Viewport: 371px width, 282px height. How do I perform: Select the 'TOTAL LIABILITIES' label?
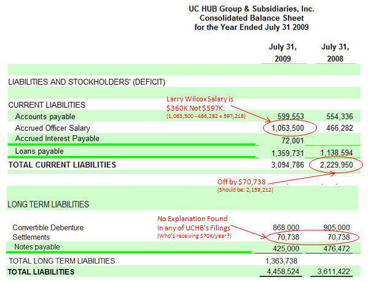(41, 272)
